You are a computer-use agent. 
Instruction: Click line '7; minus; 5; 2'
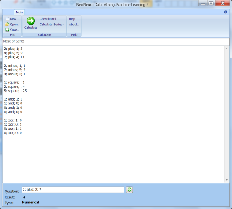point(15,70)
